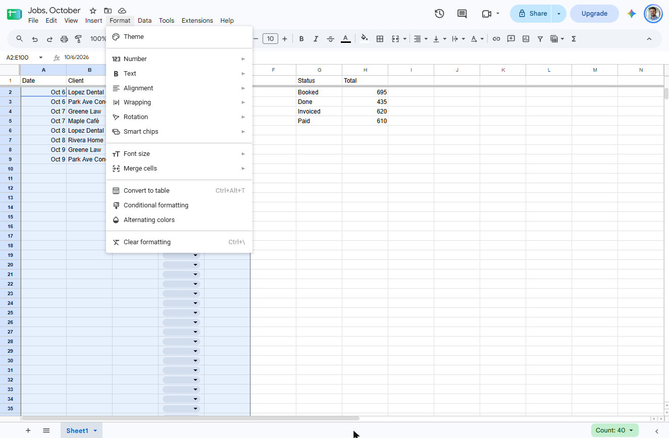Launch the Gemini sparkle icon

point(632,14)
